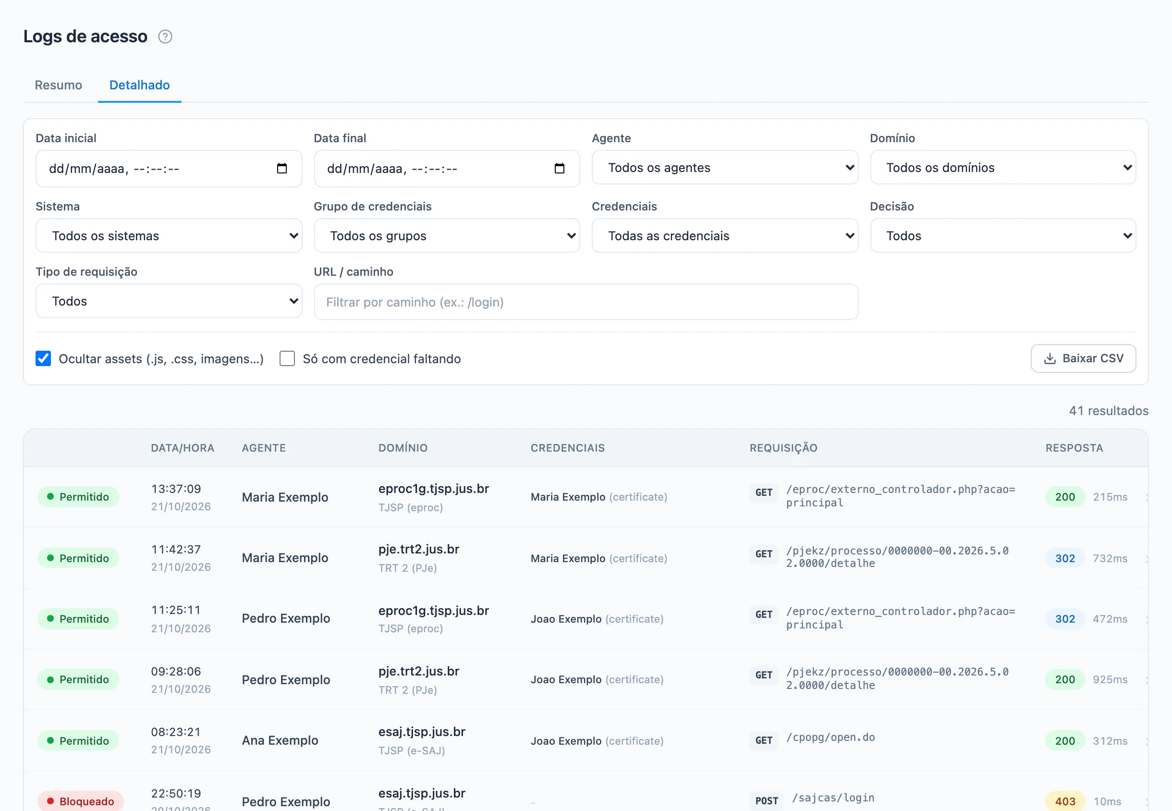Click eproc1g.tjsp.jus.br domain in 11:25:11 row
The image size is (1172, 811).
[x=434, y=610]
